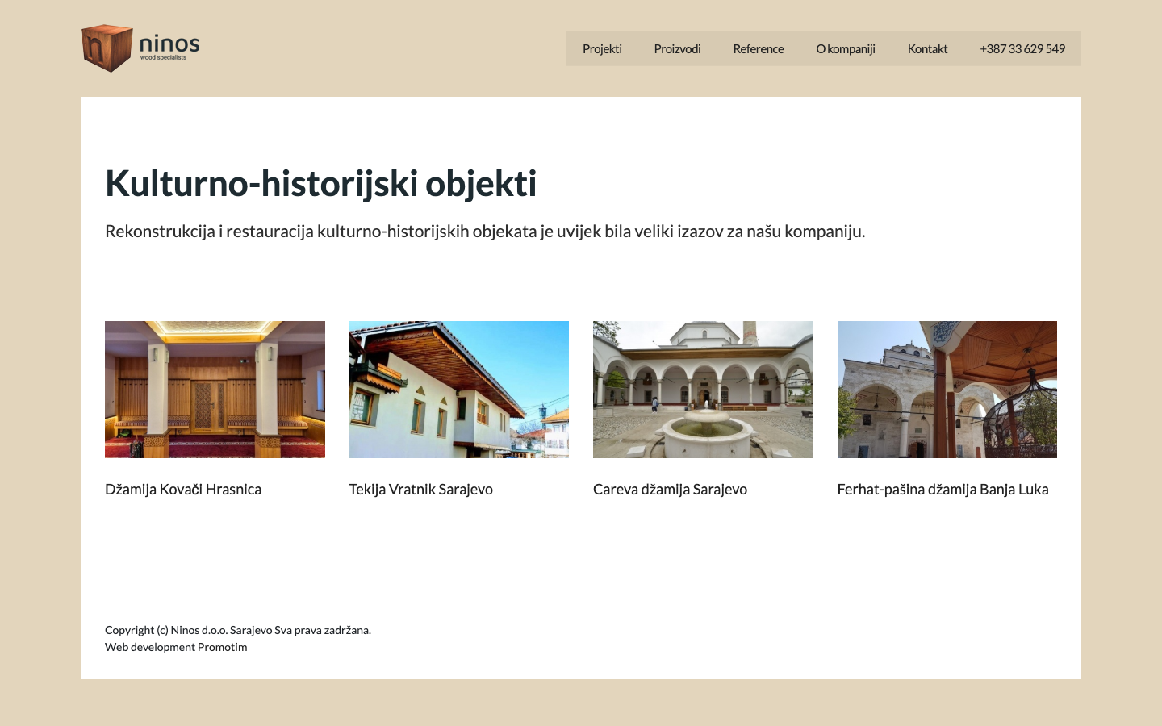Open the Careva džamija Sarajevo photo
Image resolution: width=1162 pixels, height=726 pixels.
[x=703, y=390]
